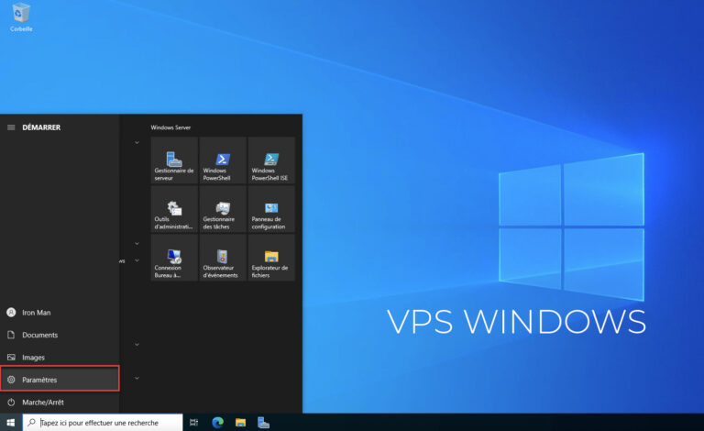
Task: Open Task View on taskbar
Action: 194,423
